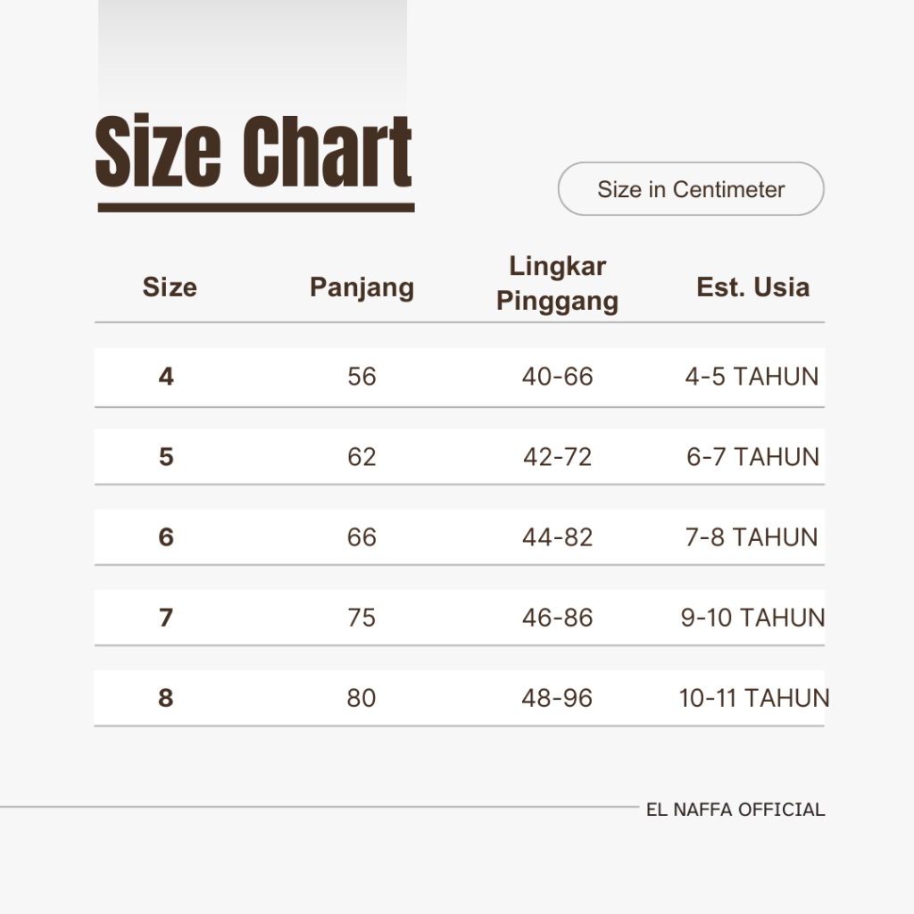
Task: Click the waist range 46-86
Action: click(x=557, y=618)
